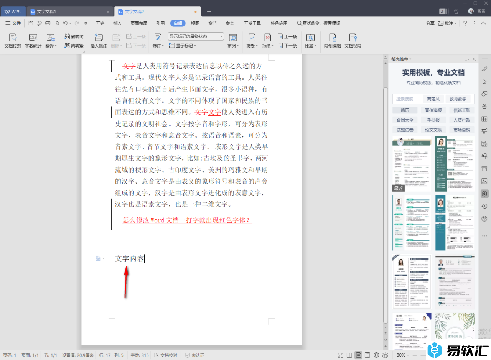This screenshot has width=491, height=360.
Task: Click the 翻译 translate icon
Action: pos(51,38)
